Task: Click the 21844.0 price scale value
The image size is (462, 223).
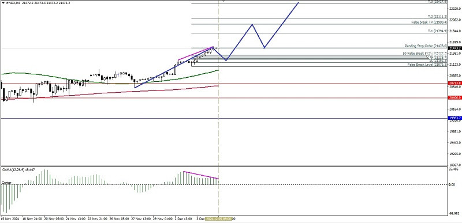Action: coord(456,31)
